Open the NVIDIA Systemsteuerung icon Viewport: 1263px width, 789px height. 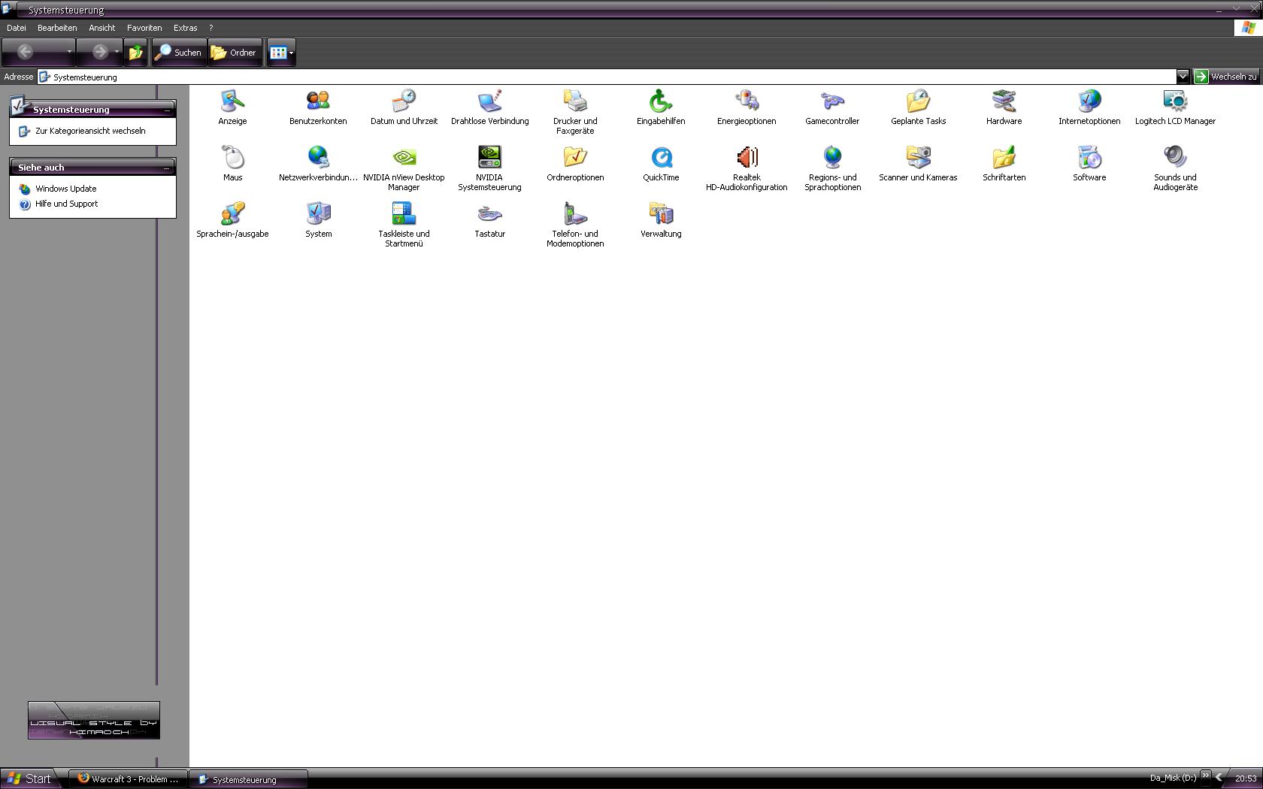489,157
